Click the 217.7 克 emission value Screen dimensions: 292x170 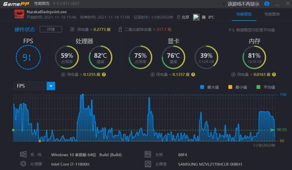point(164,29)
